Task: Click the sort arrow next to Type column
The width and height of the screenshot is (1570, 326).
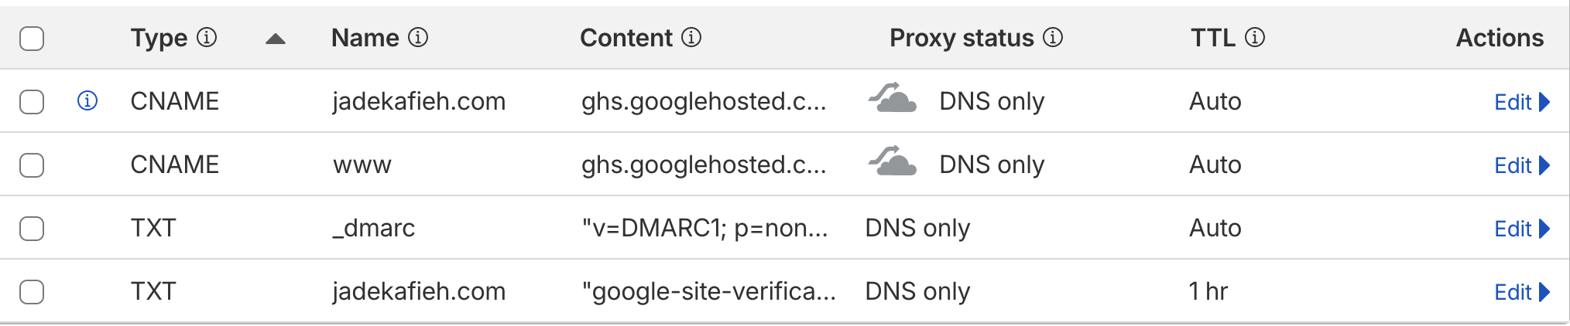Action: coord(276,39)
